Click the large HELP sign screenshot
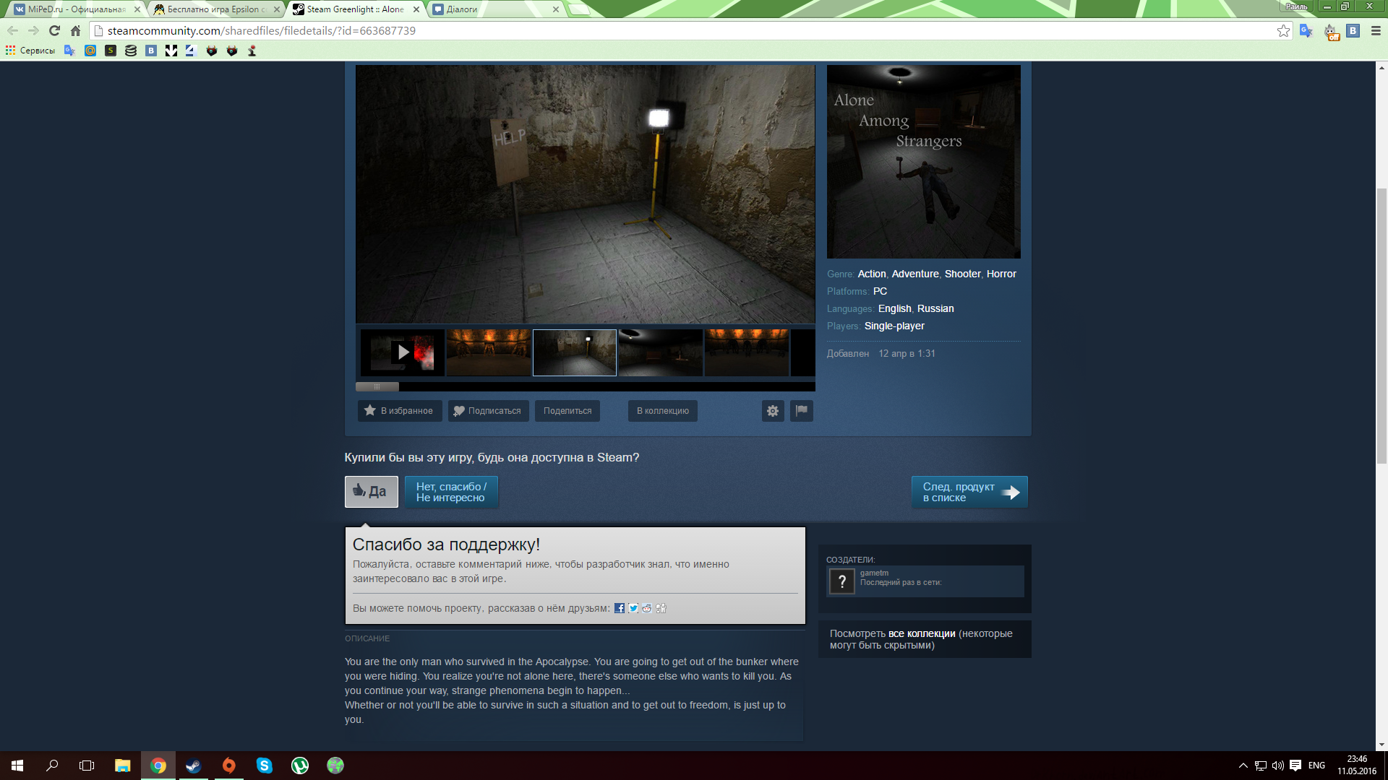Viewport: 1388px width, 780px height. pyautogui.click(x=586, y=194)
